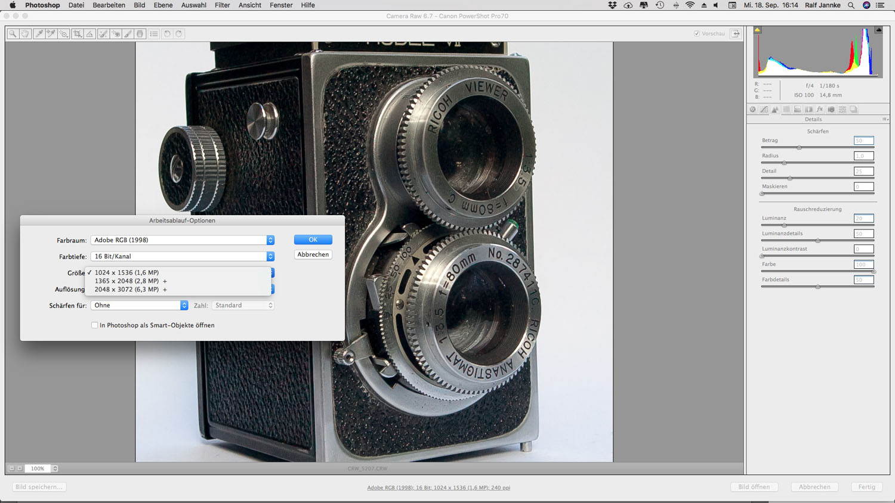Select the Color Sampler tool

click(x=51, y=34)
